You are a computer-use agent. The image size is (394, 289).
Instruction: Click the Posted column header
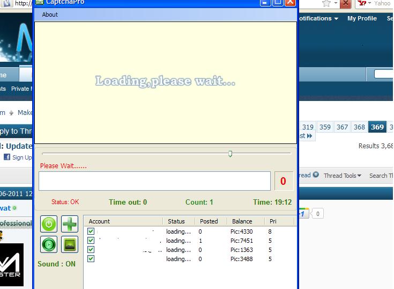pos(211,221)
